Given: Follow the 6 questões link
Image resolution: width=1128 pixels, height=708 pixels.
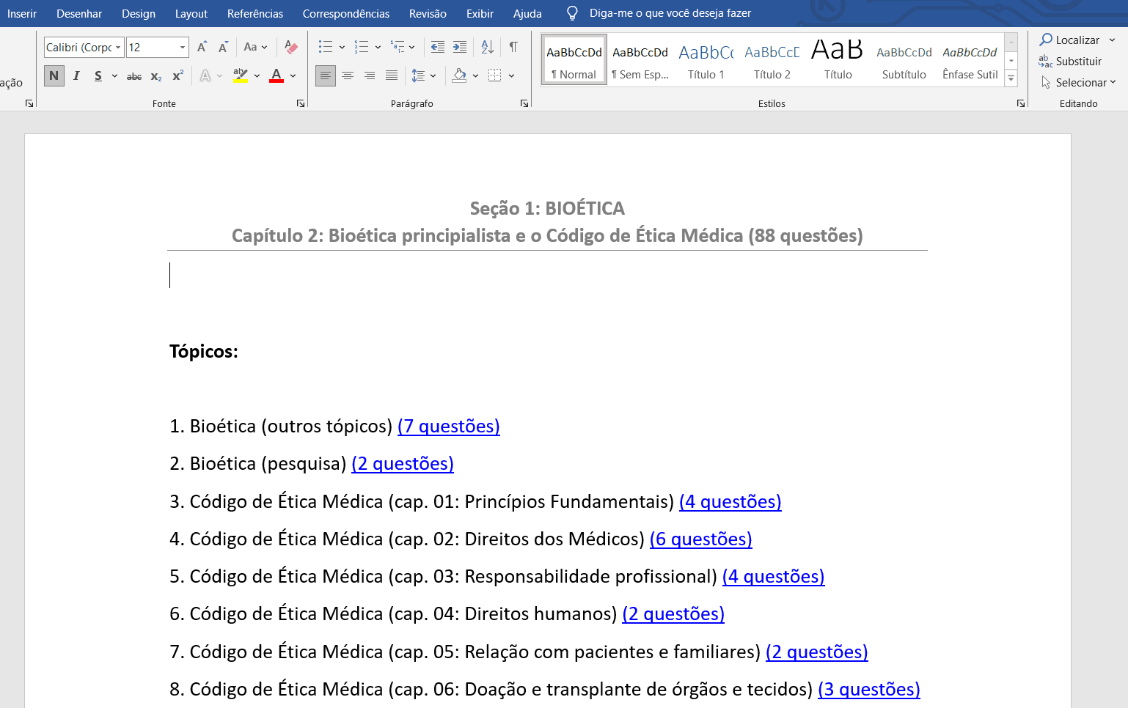Looking at the screenshot, I should pyautogui.click(x=701, y=539).
